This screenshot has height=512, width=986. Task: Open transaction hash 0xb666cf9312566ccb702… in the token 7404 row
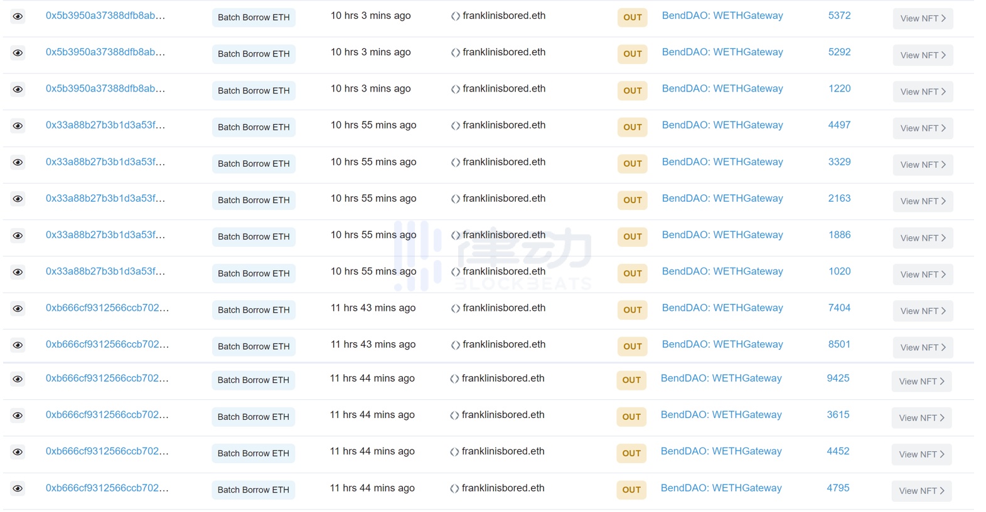107,308
